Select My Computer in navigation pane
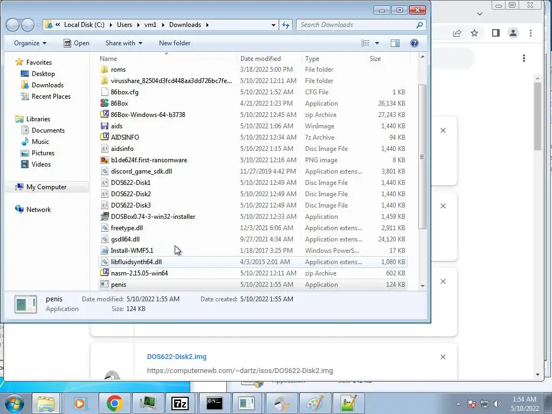 click(46, 187)
